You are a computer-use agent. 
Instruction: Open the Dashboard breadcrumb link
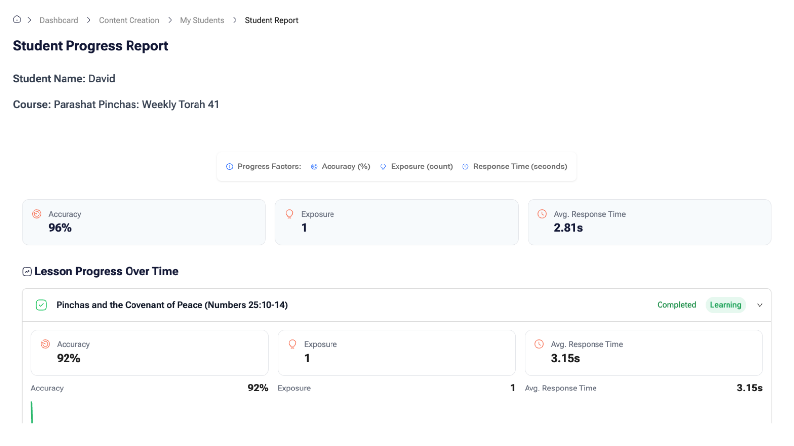59,20
